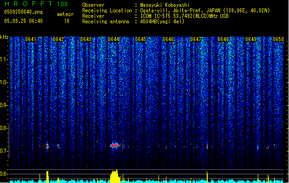Click the ICOM IC-575 receiver details
Screen dimensions: 289x183
pos(184,16)
